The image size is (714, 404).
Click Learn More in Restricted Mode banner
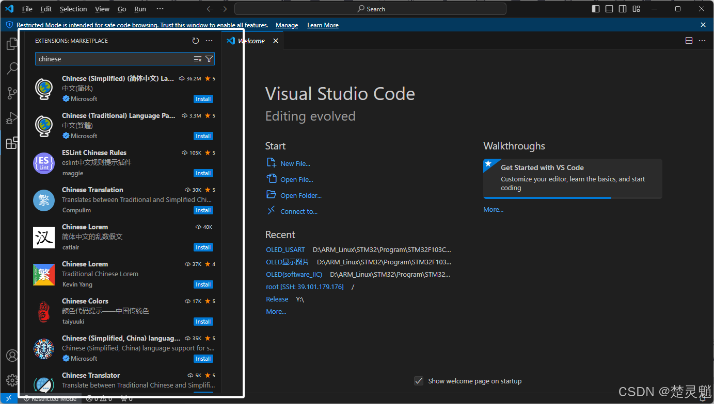click(323, 25)
